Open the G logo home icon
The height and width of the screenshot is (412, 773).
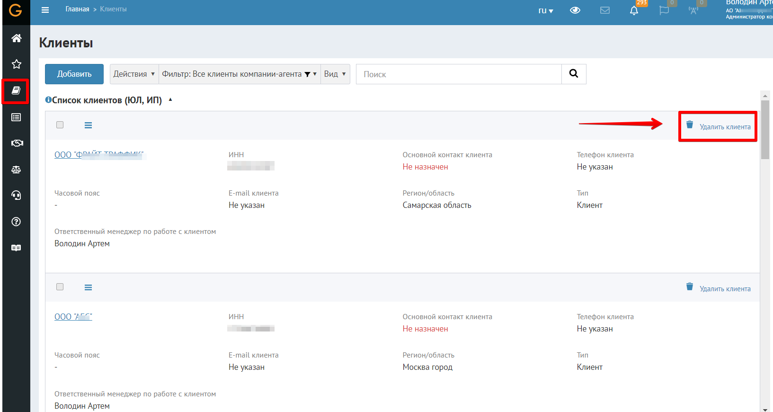(x=16, y=9)
